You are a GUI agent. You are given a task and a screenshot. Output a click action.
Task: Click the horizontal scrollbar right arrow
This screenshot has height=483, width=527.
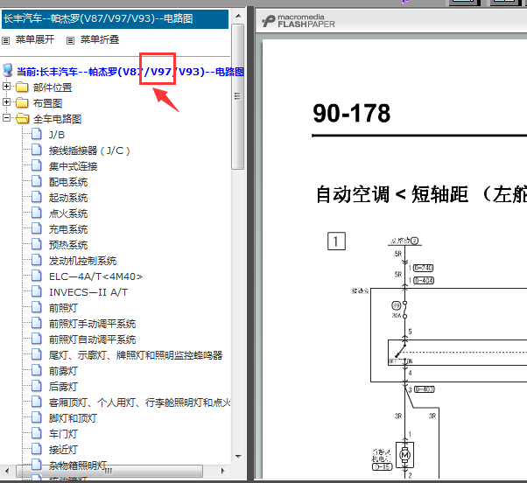222,471
